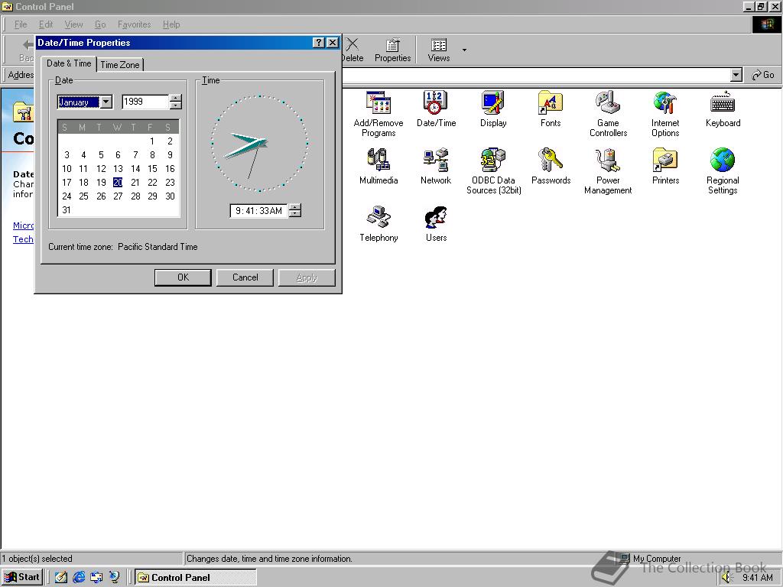Click the taskbar clock showing 9:41 AM

tap(758, 578)
